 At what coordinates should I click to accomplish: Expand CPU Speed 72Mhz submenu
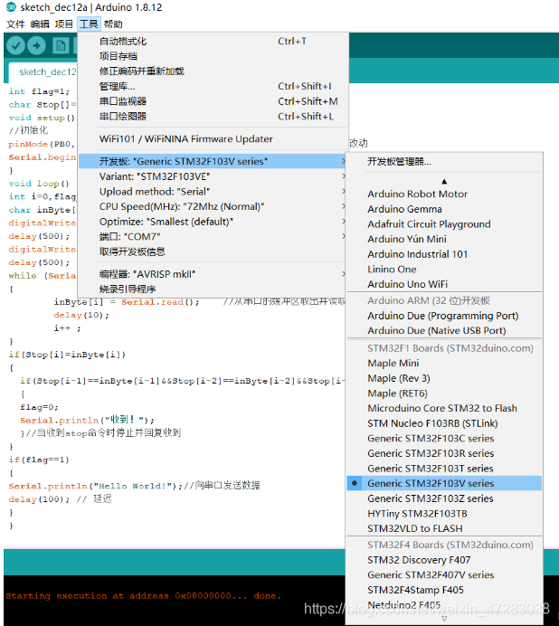pos(212,206)
